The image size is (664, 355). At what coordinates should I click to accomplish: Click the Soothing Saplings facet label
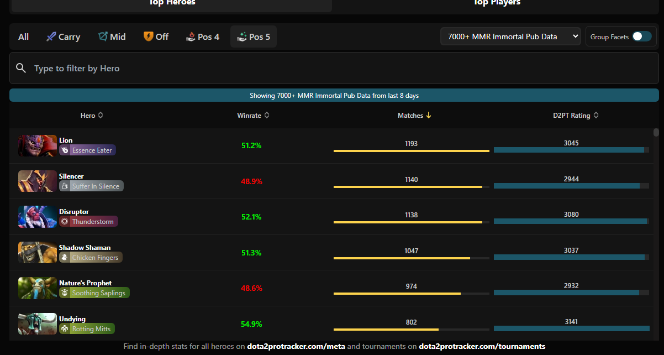point(98,293)
